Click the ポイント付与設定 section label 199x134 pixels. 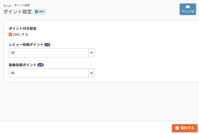coord(23,28)
